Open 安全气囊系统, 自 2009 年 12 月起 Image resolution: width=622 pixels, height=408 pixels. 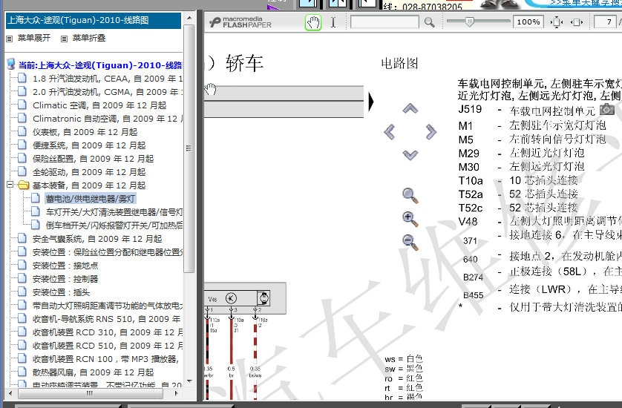(97, 239)
